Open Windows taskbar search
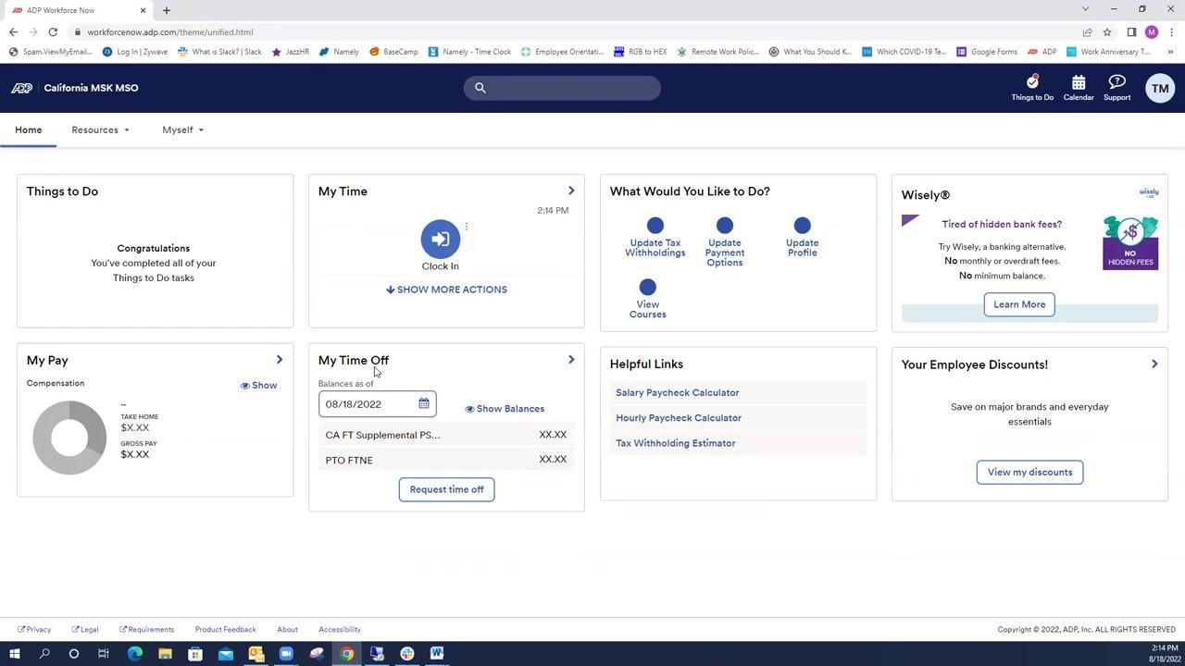Viewport: 1185px width, 666px height. pos(44,653)
